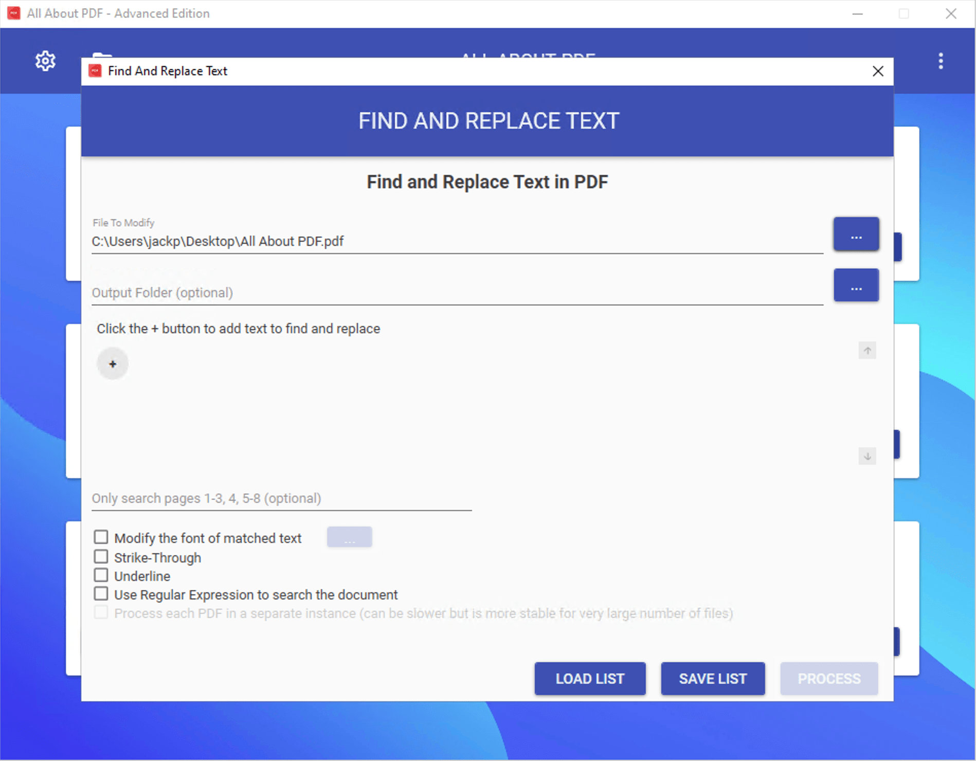Move selected entry down using the arrow
The image size is (976, 761).
[x=867, y=456]
